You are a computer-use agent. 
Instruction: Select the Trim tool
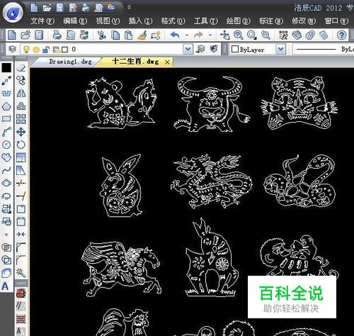[x=21, y=183]
